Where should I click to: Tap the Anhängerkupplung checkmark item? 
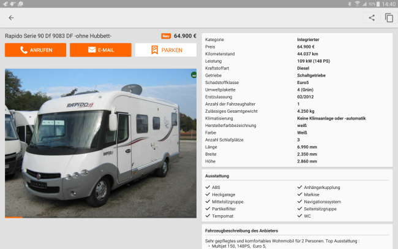[x=318, y=187]
